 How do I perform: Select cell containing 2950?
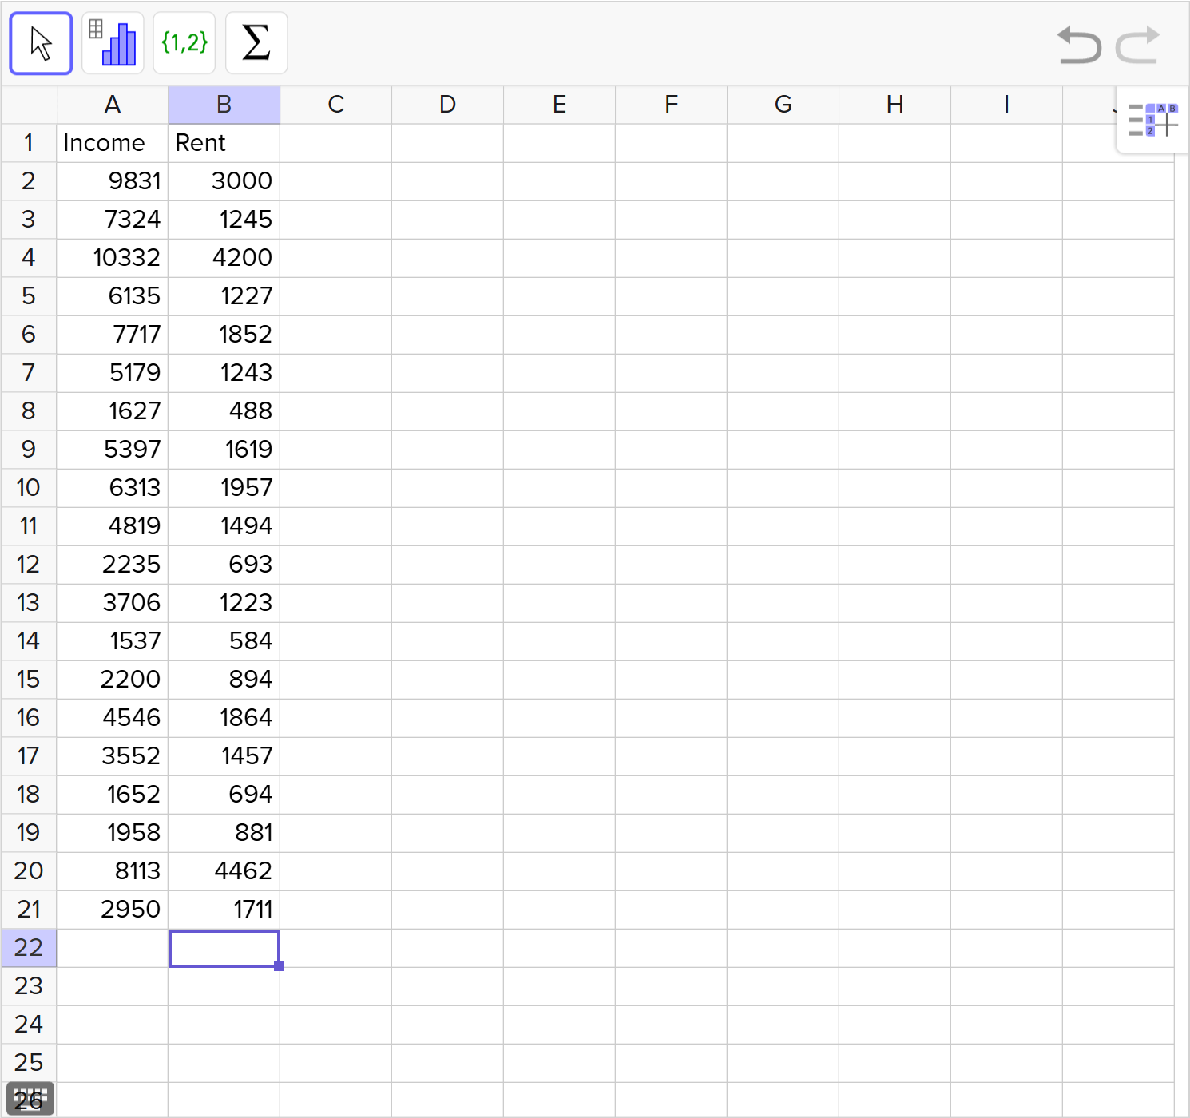[x=113, y=910]
